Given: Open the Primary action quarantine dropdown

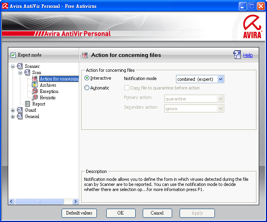Looking at the screenshot, I should pos(194,99).
